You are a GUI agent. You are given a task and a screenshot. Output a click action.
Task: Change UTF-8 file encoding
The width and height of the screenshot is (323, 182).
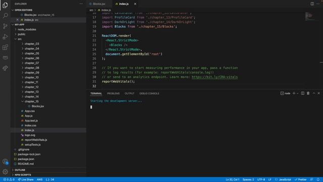point(261,179)
